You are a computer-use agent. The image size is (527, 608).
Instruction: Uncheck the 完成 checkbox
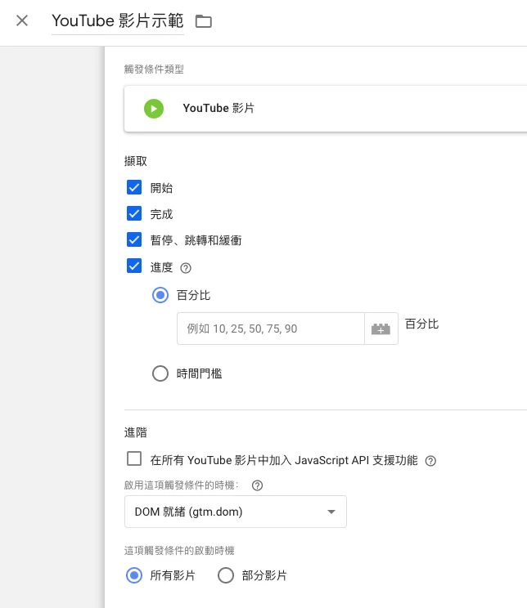click(134, 213)
